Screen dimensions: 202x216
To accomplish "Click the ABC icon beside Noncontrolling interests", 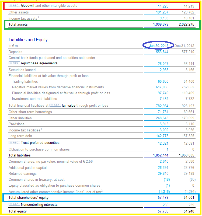I will click(14, 204).
